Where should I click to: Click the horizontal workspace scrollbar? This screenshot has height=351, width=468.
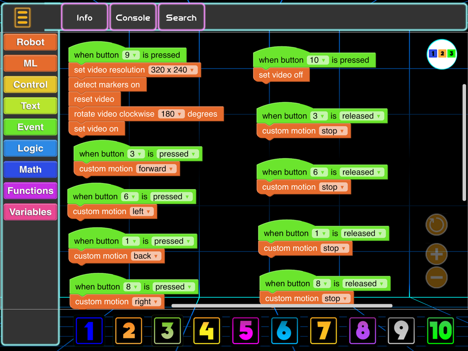282,306
